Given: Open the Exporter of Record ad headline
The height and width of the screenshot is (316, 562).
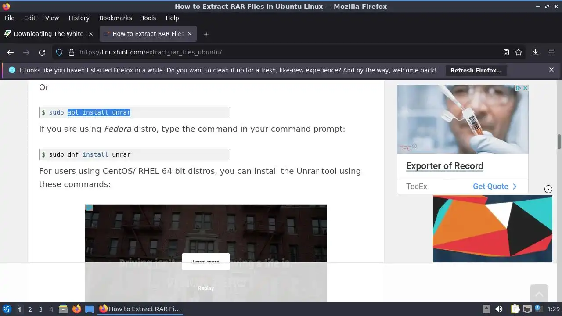Looking at the screenshot, I should click(444, 166).
